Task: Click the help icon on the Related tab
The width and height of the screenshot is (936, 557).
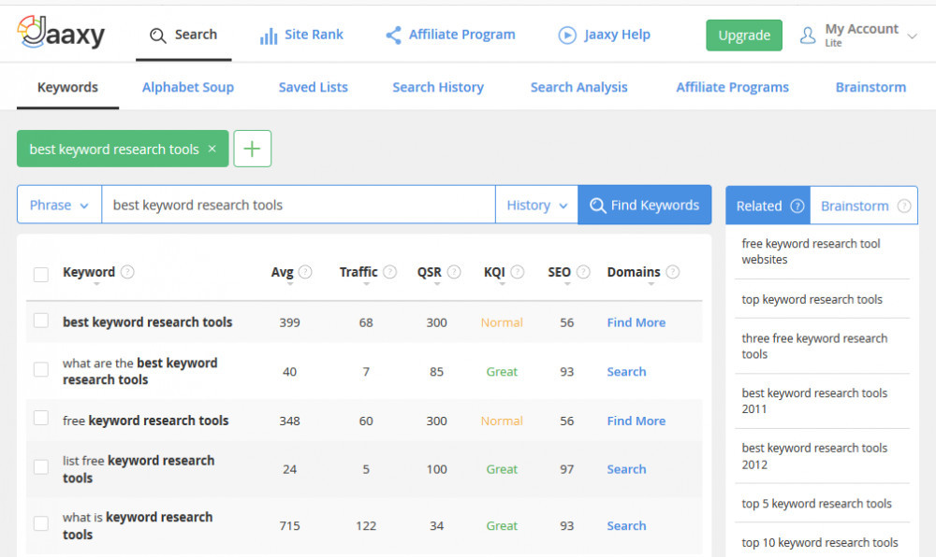Action: [797, 207]
